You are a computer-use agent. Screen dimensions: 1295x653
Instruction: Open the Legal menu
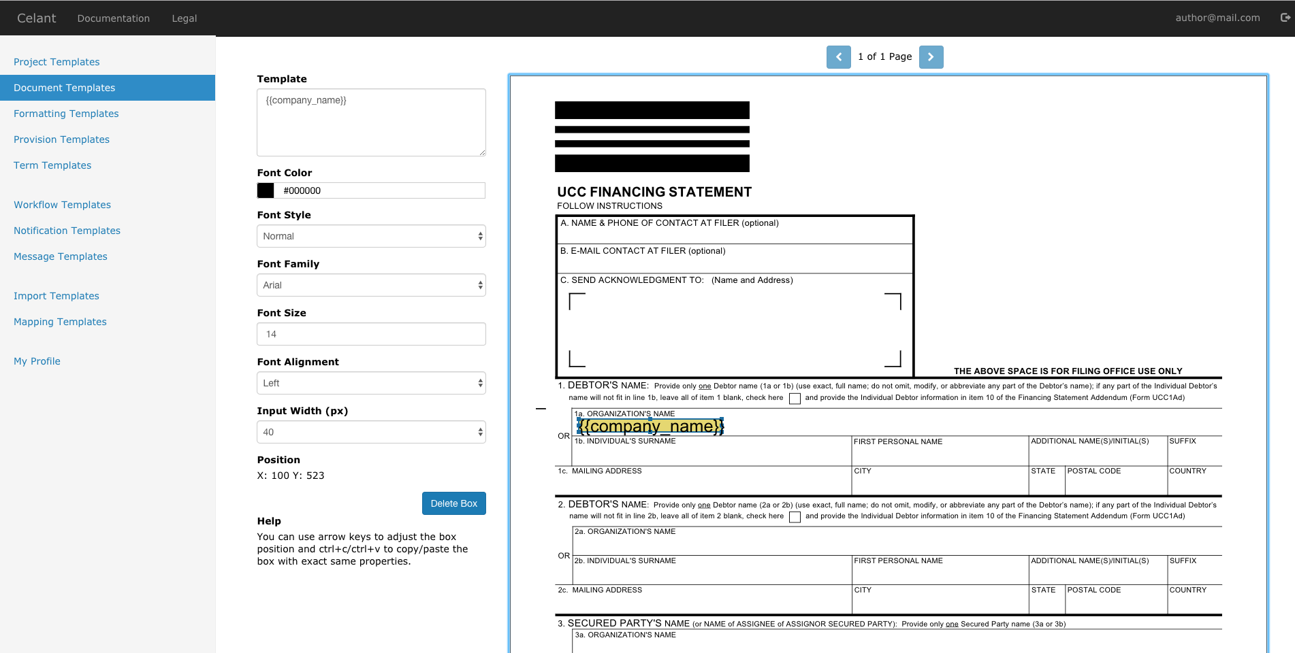184,18
